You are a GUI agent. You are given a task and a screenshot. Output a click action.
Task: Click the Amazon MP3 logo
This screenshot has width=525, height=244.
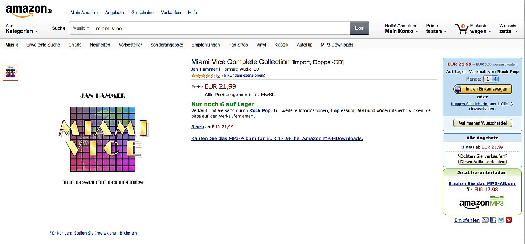click(x=481, y=202)
